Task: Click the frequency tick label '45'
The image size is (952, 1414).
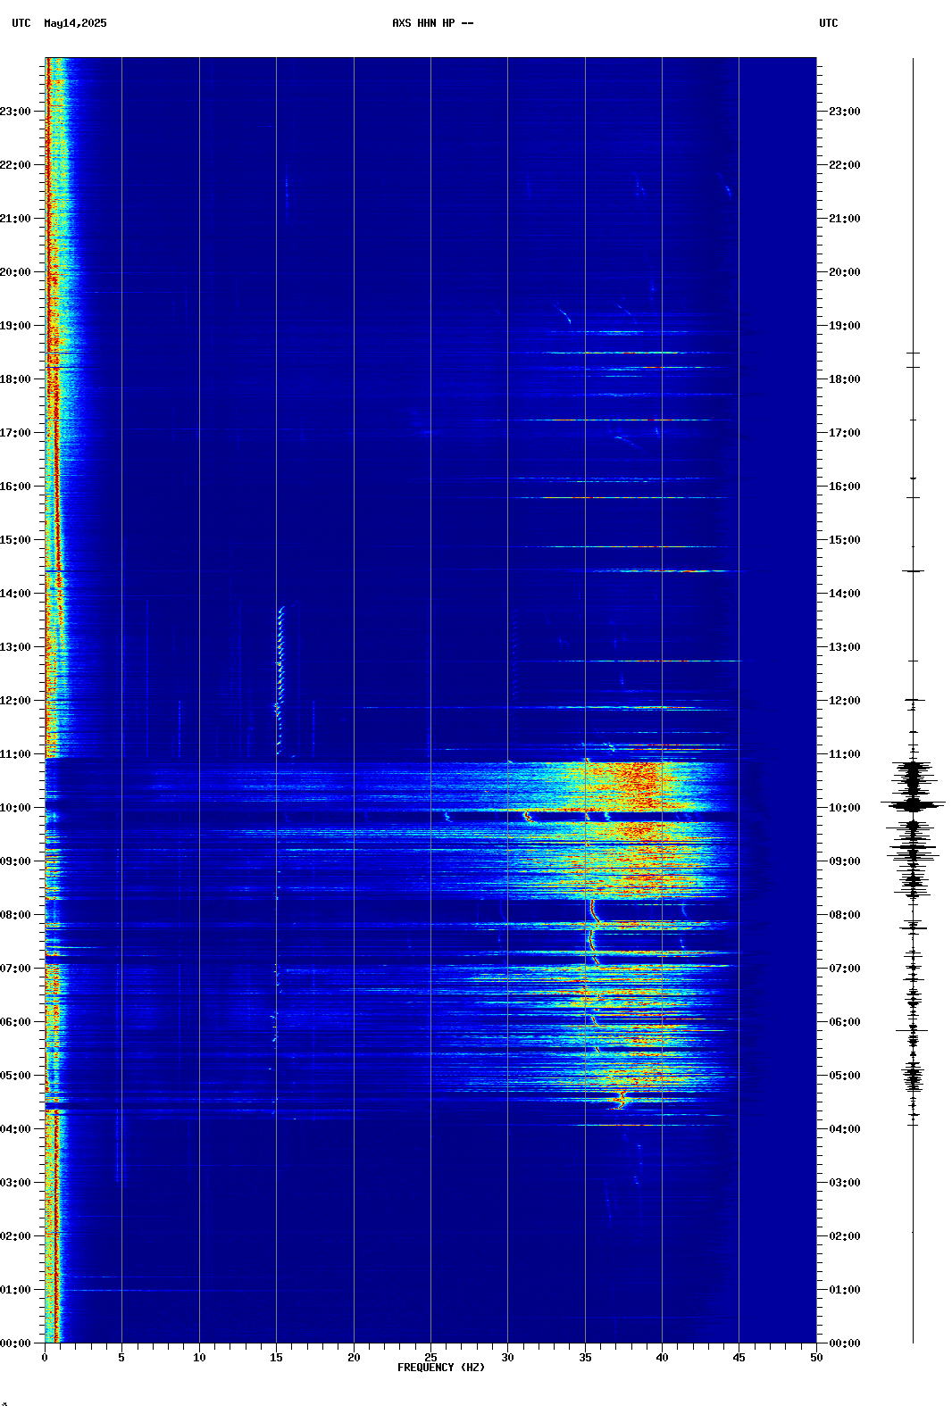Action: click(x=739, y=1358)
